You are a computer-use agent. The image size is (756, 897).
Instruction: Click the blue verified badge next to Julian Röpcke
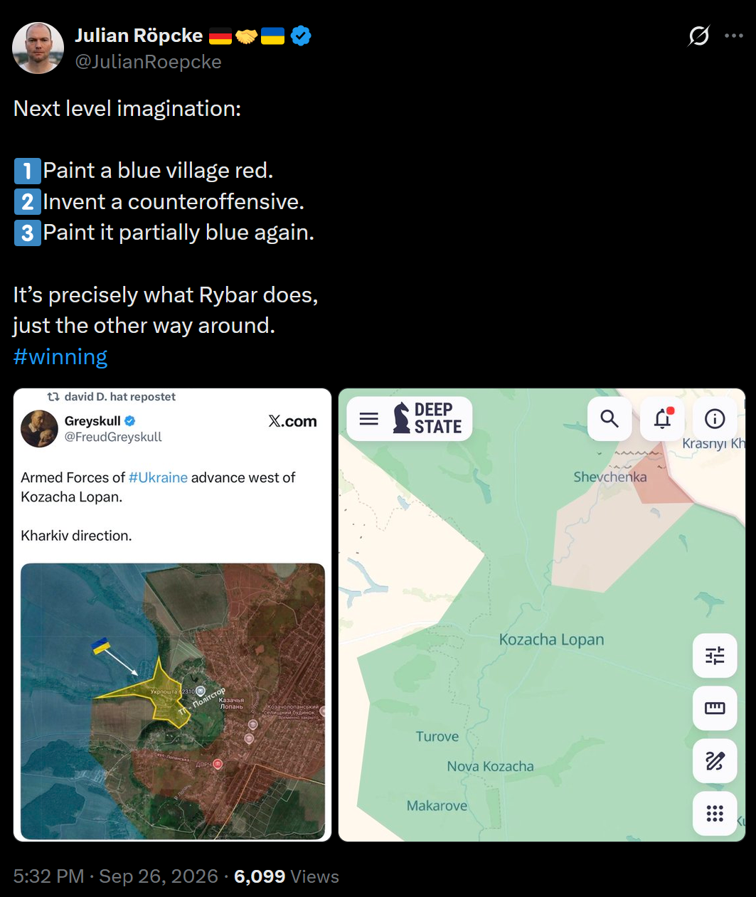(302, 36)
